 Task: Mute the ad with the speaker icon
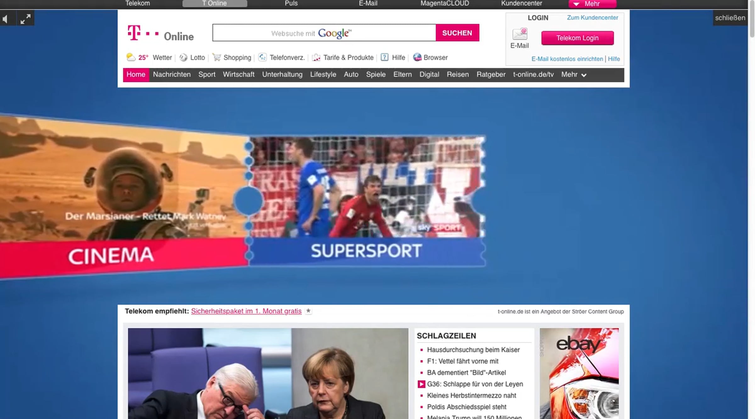click(x=5, y=19)
